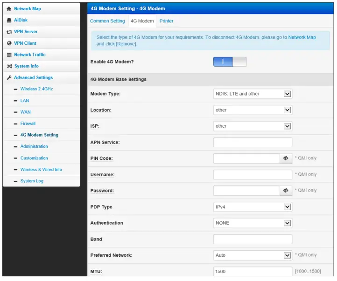The width and height of the screenshot is (337, 281).
Task: Open Network Traffic page
Action: pyautogui.click(x=30, y=55)
